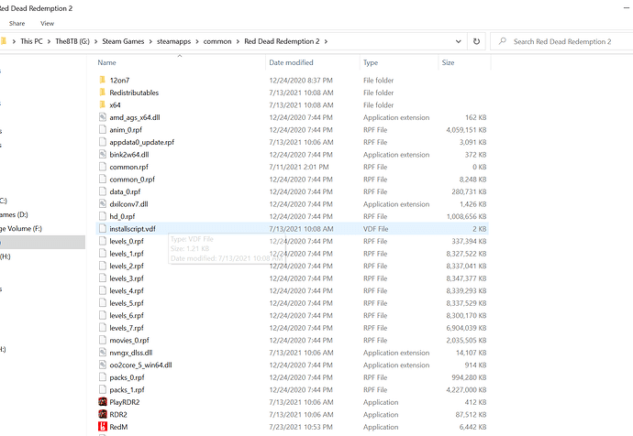
Task: Click the packs_0.rpf file icon
Action: [103, 377]
